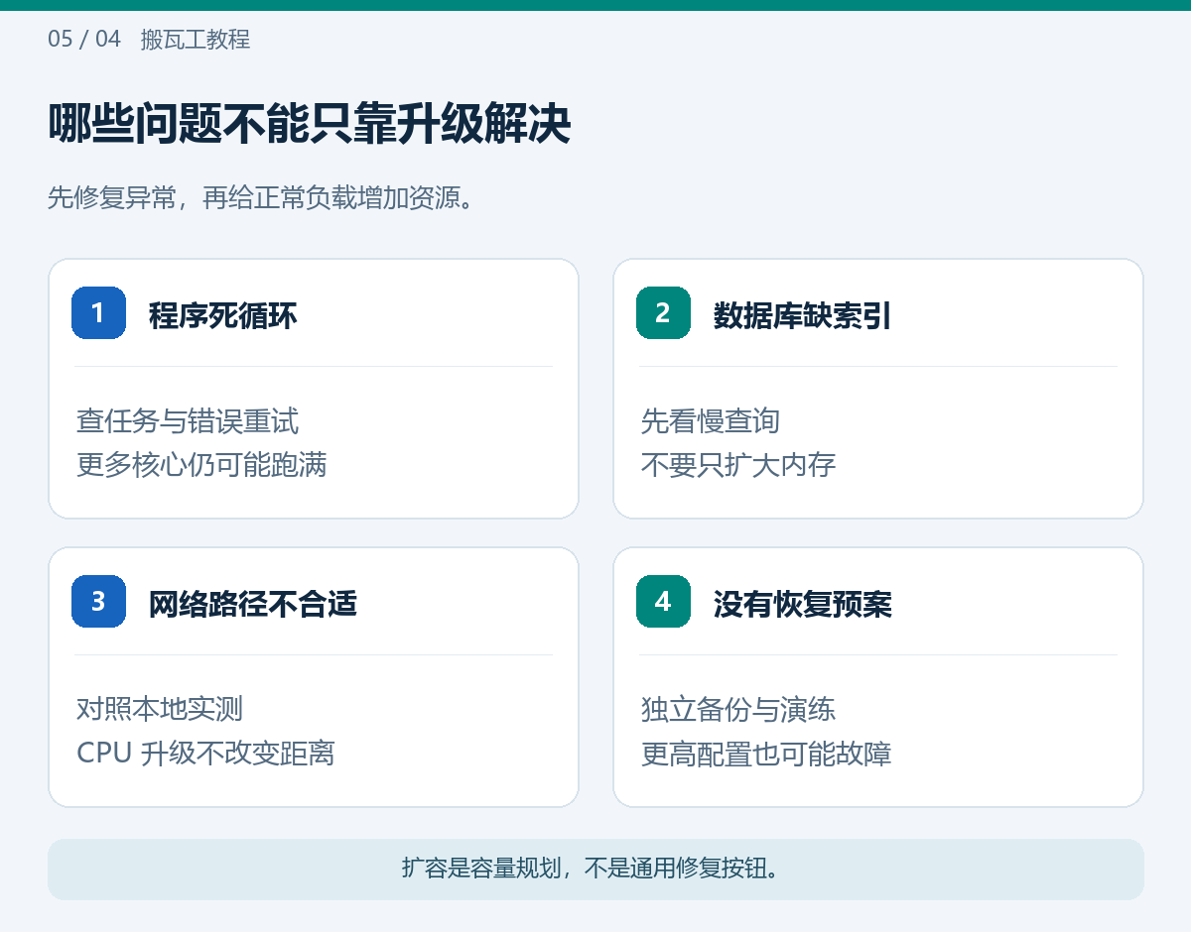Click the line 更多核心仍可能跑满
Image resolution: width=1191 pixels, height=932 pixels.
coord(201,464)
